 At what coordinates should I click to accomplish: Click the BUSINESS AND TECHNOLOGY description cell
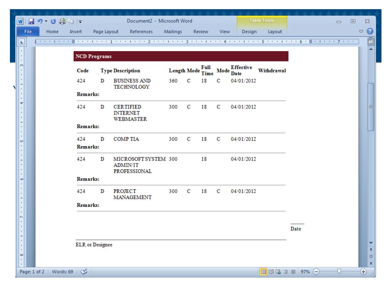(132, 84)
